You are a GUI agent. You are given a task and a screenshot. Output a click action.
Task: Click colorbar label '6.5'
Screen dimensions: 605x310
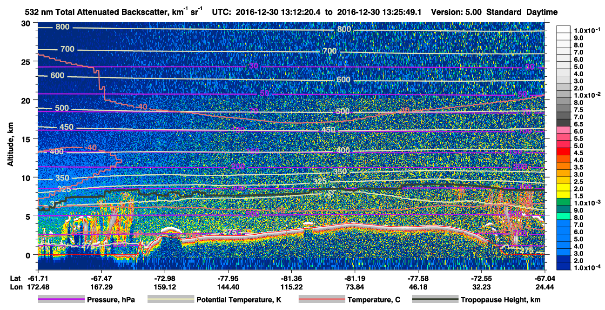578,125
